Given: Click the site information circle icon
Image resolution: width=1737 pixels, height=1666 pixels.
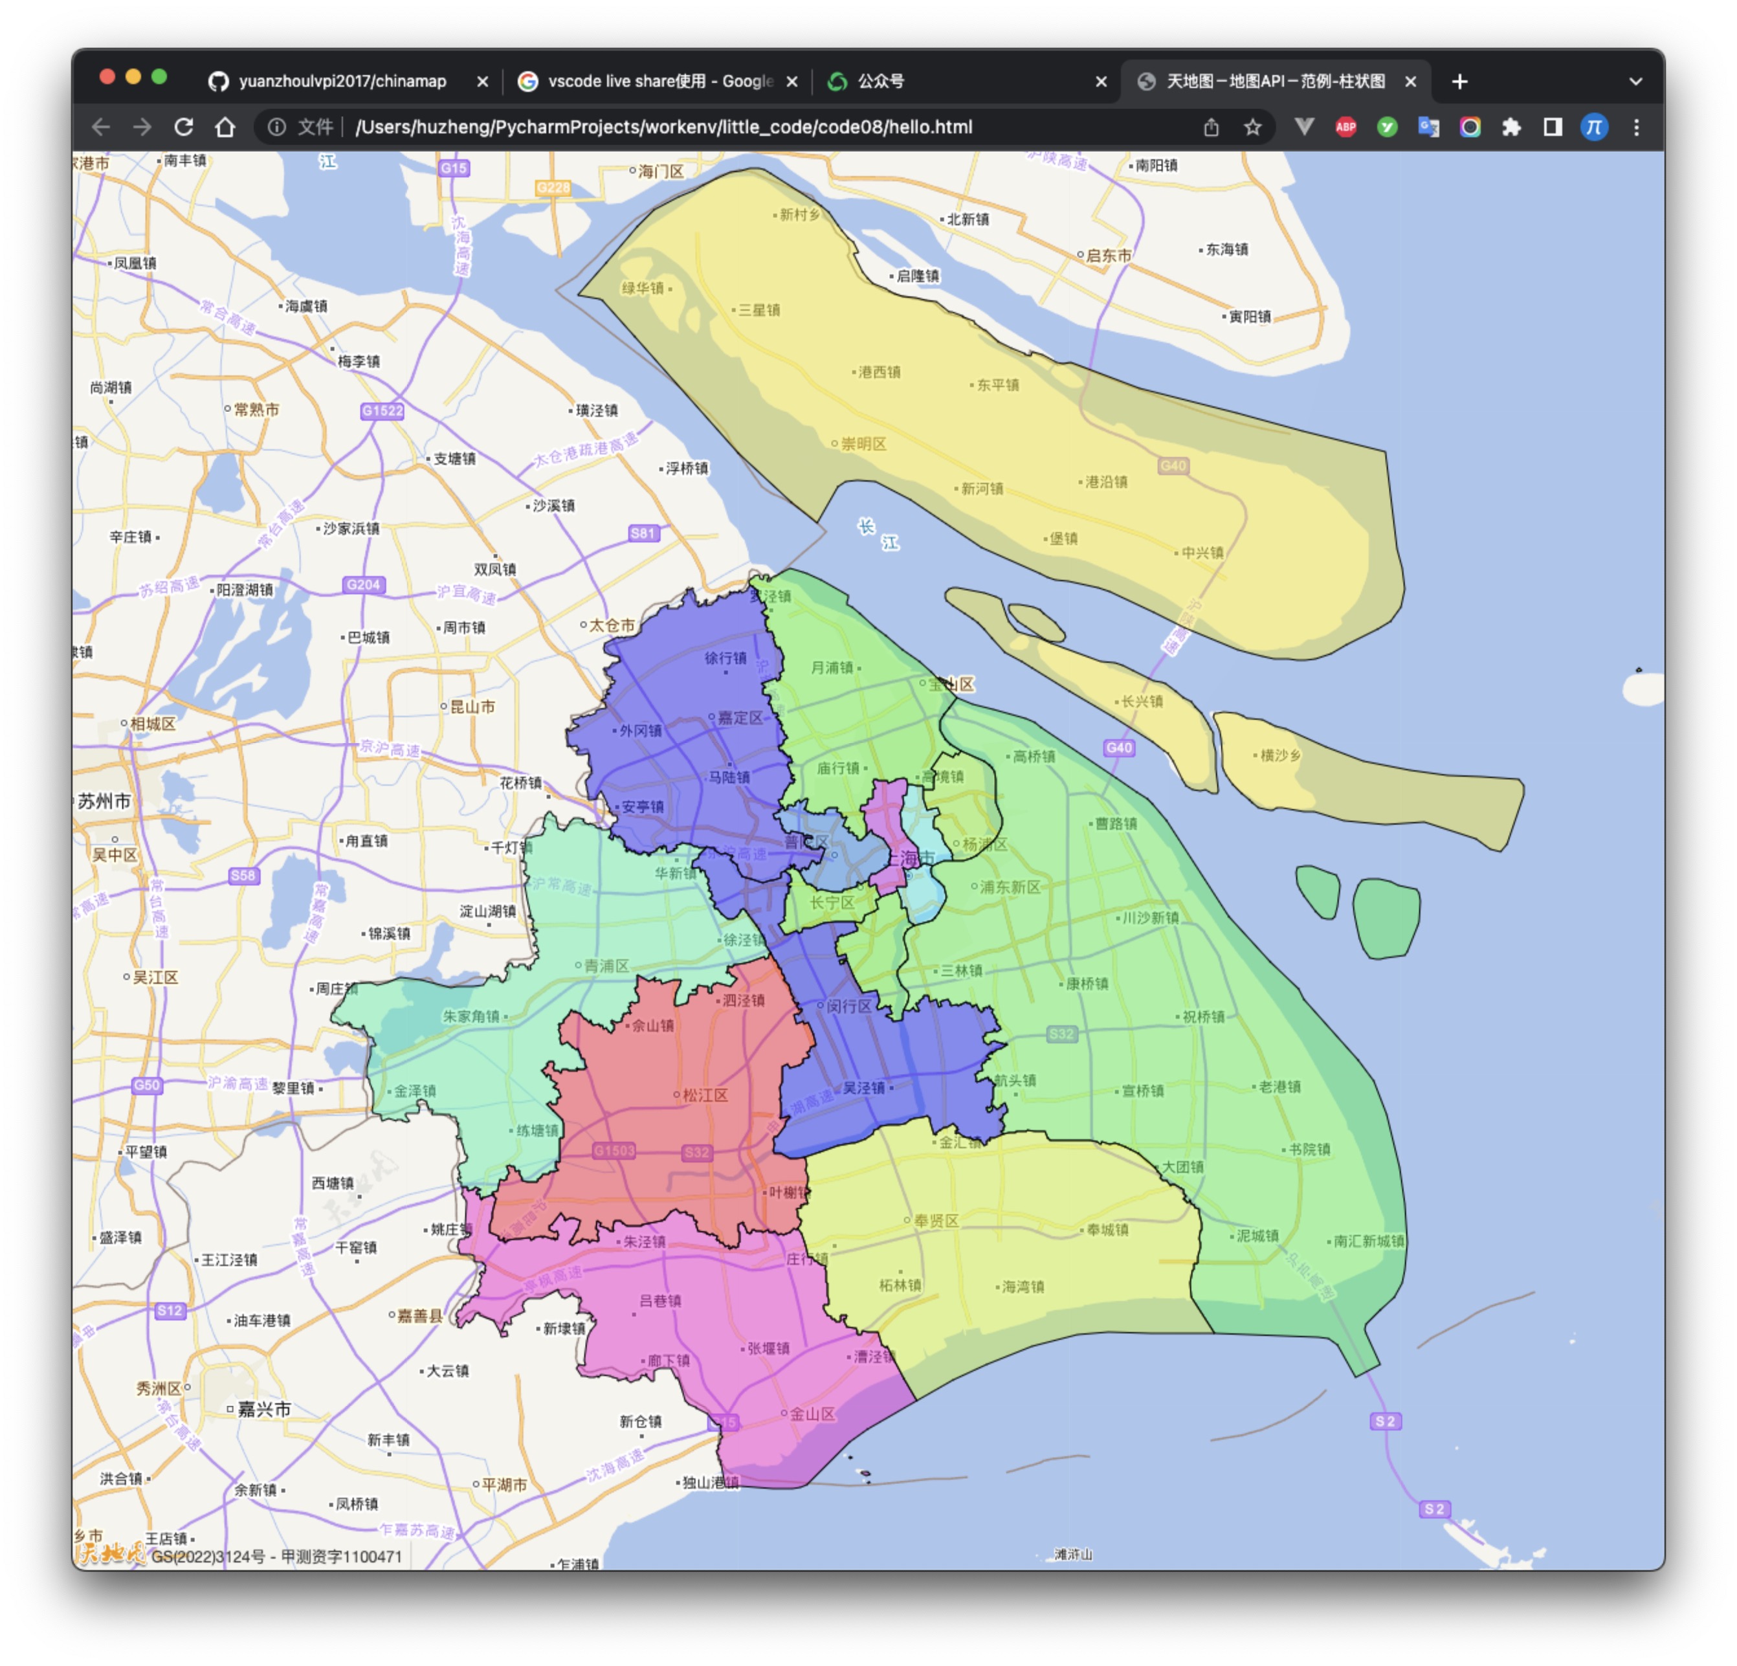Looking at the screenshot, I should (x=276, y=127).
